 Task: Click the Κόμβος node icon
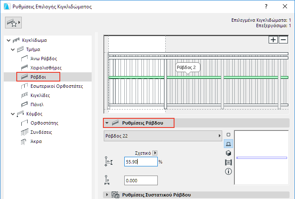coord(21,114)
